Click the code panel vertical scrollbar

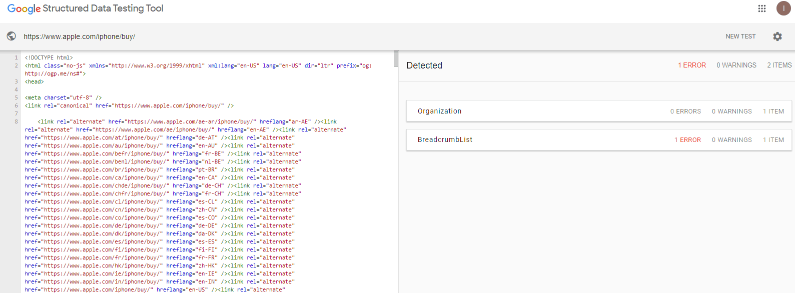point(396,59)
